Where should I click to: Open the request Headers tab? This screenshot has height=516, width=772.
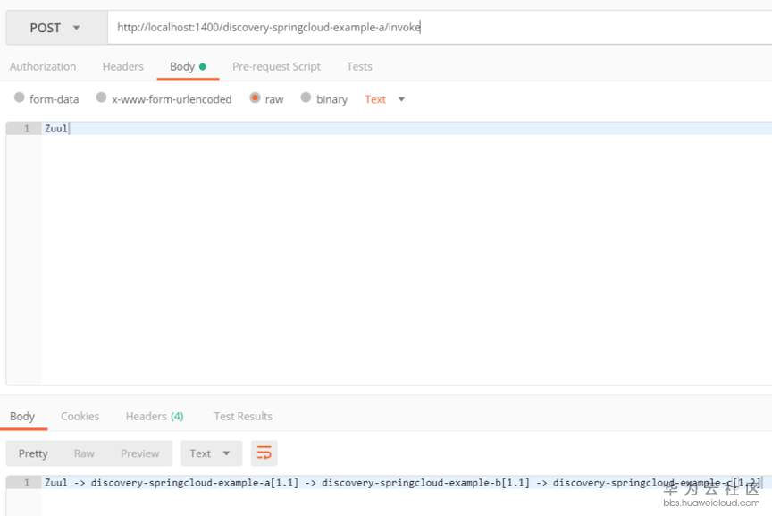[x=122, y=66]
